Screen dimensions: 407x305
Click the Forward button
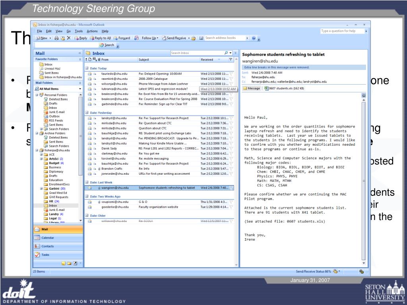pos(122,38)
